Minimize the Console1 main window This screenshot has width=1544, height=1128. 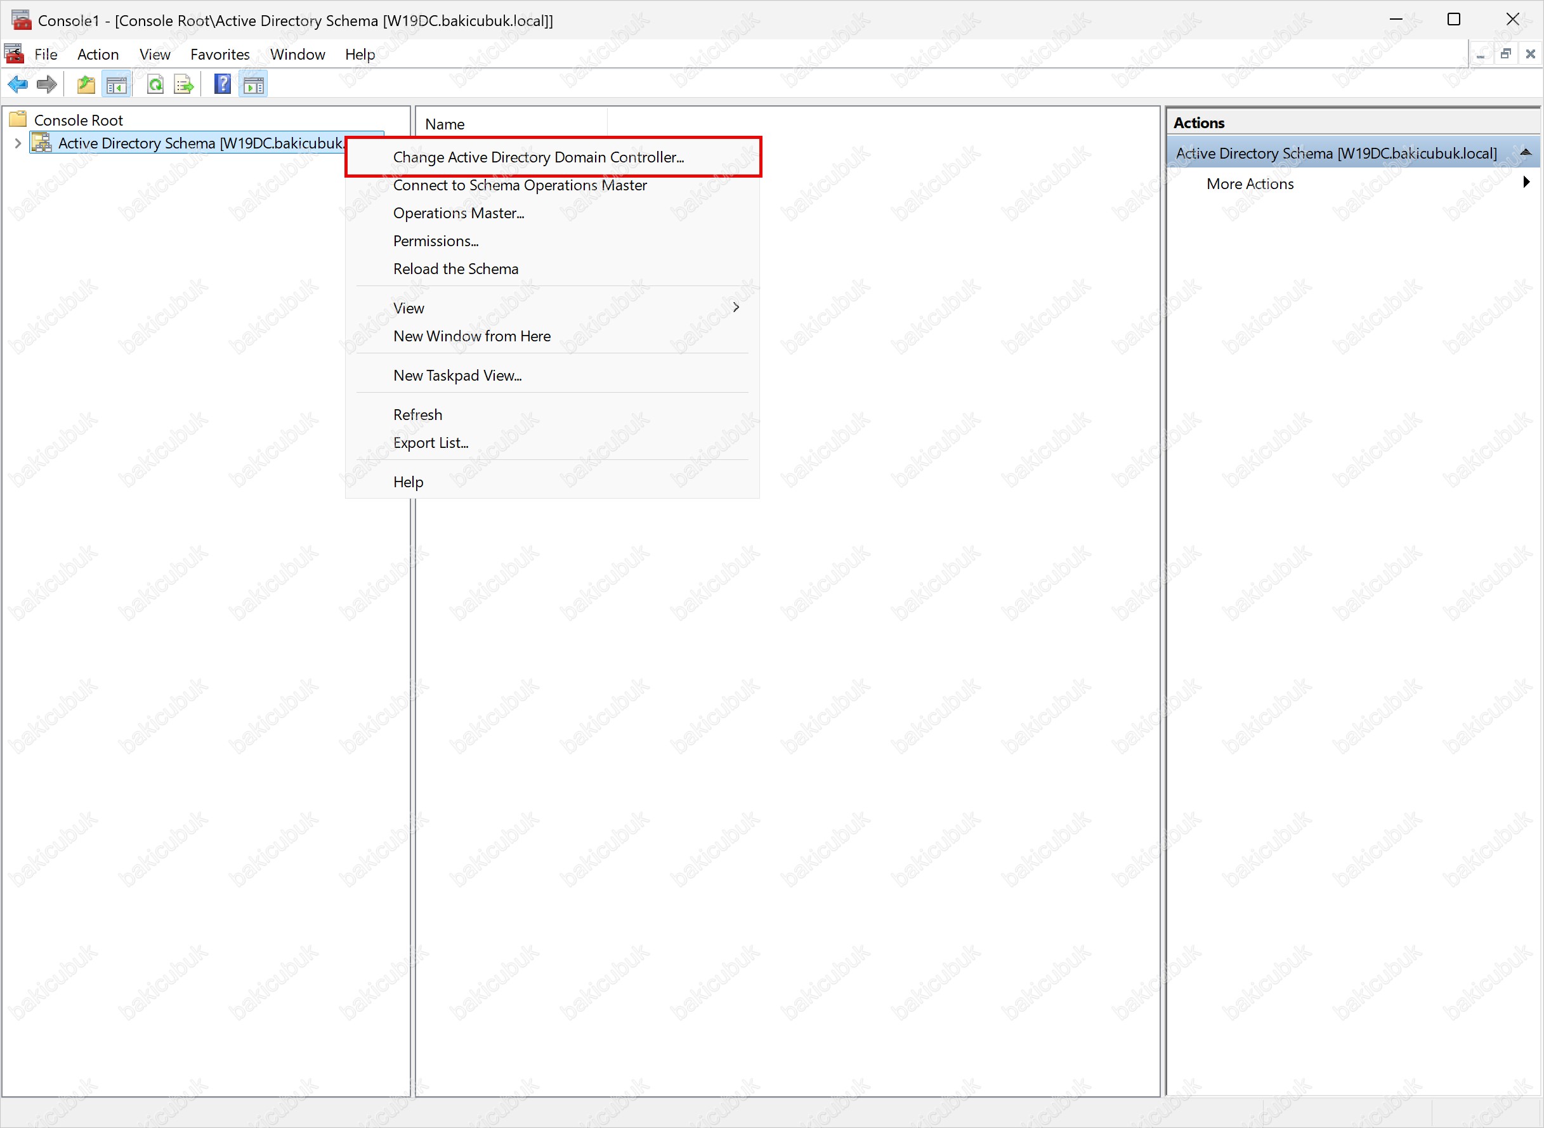(x=1396, y=19)
